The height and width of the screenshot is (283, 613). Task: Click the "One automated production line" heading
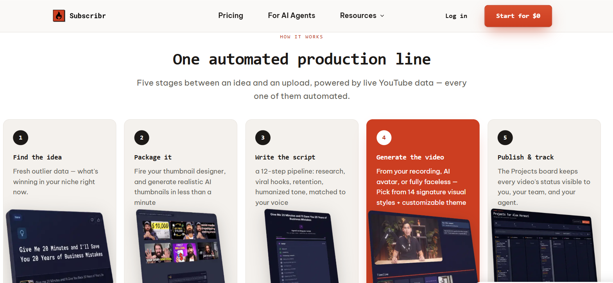pos(302,59)
